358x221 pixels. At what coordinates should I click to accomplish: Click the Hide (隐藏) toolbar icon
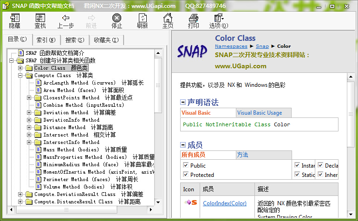tap(14, 18)
